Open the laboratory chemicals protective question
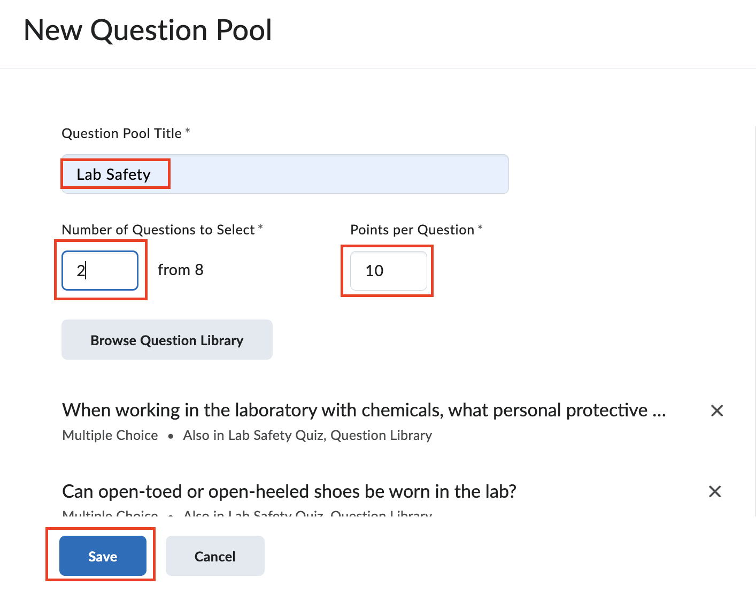 [x=364, y=410]
